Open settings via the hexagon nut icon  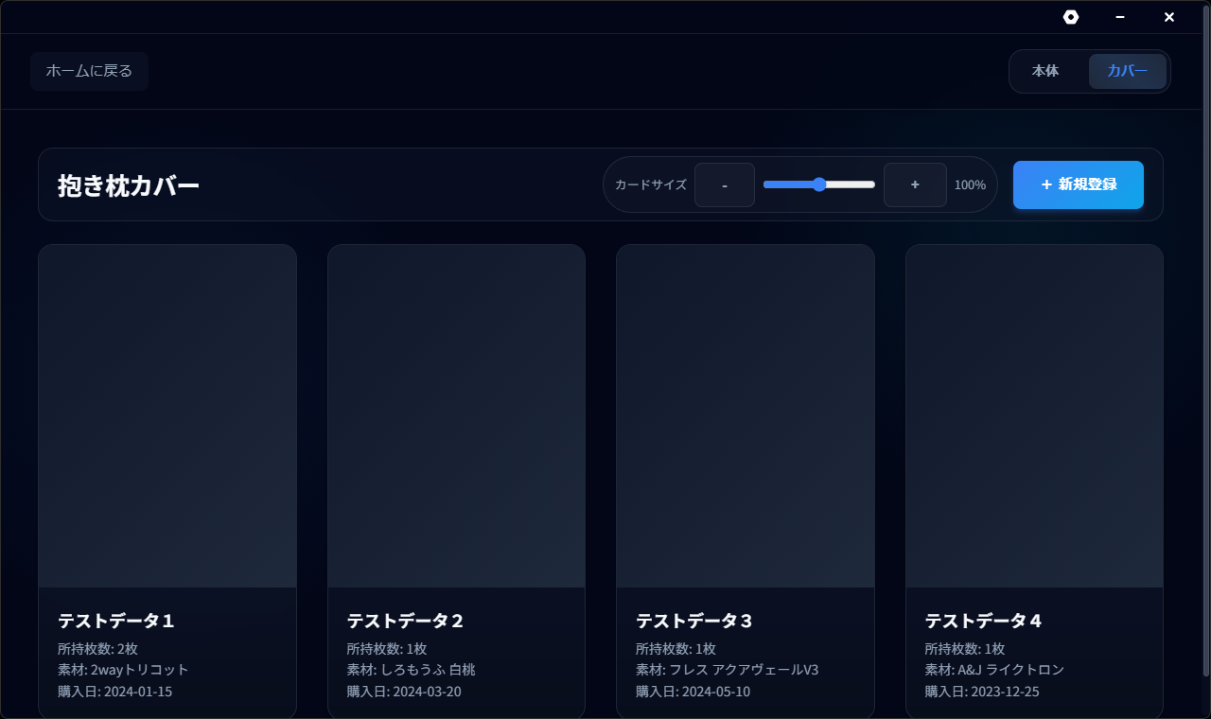pos(1071,17)
